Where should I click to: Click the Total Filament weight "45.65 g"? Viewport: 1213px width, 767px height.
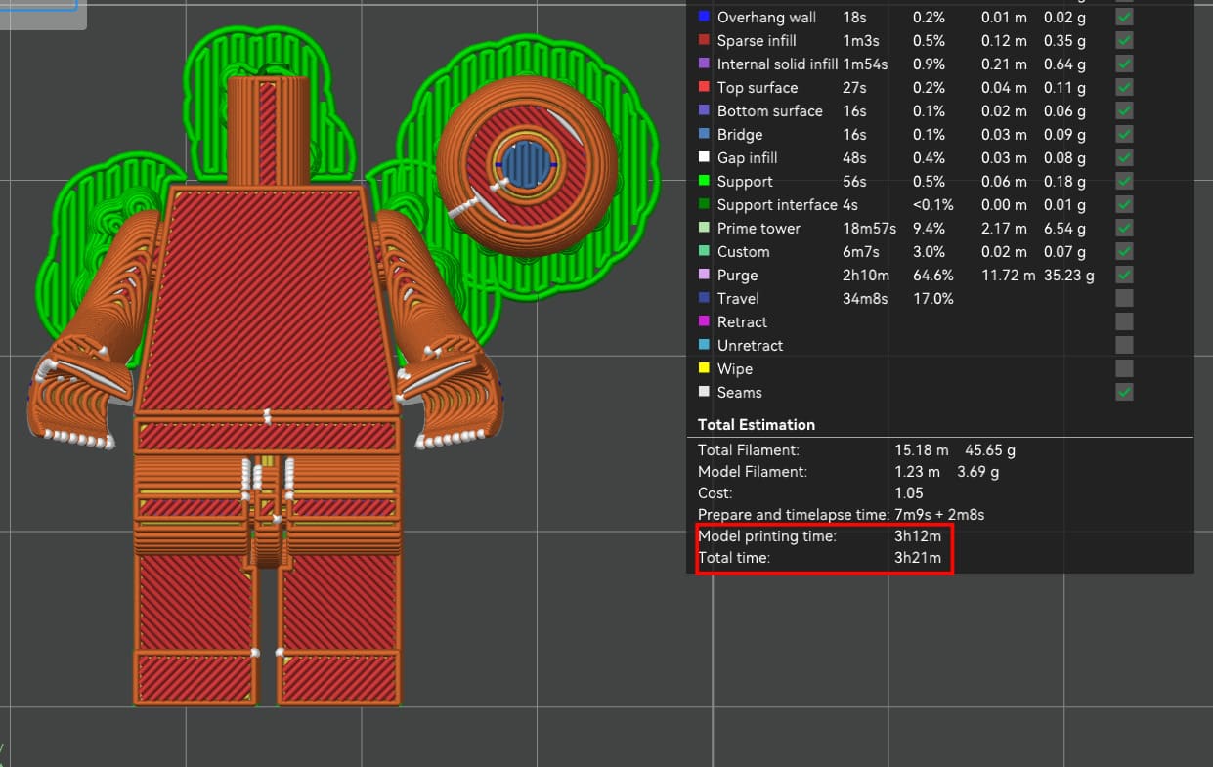pos(990,450)
